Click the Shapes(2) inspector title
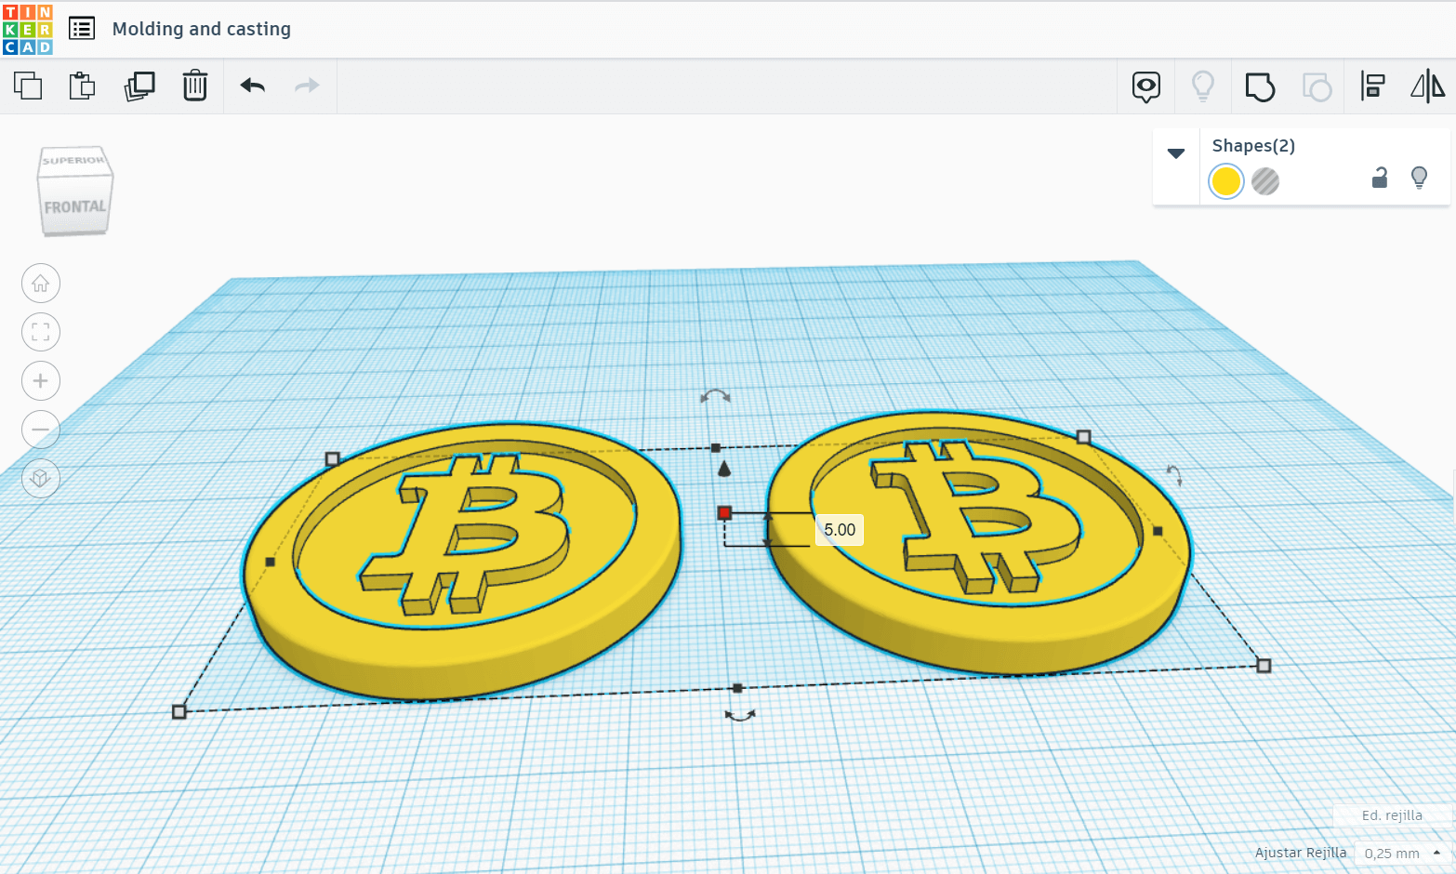Image resolution: width=1456 pixels, height=874 pixels. tap(1253, 146)
